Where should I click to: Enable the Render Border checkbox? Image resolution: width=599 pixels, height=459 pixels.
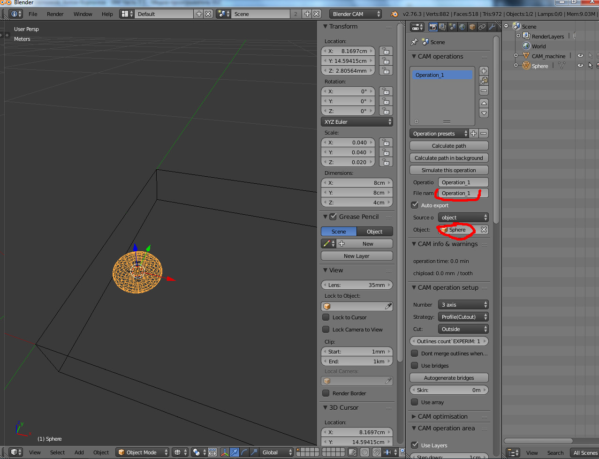click(326, 393)
